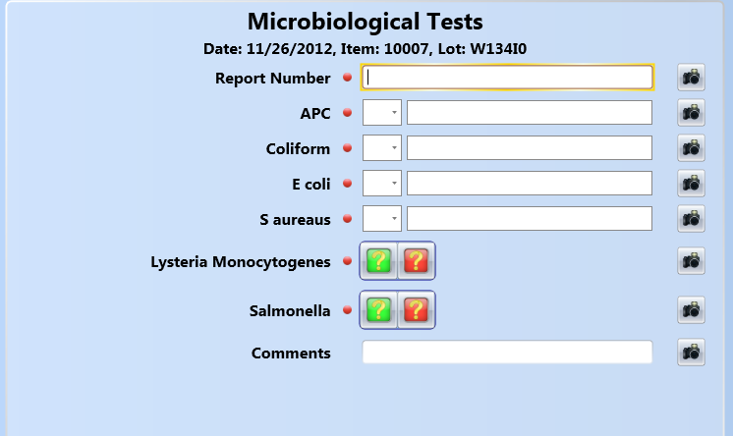Mark Salmonella with green question toggle
The height and width of the screenshot is (436, 733).
click(378, 310)
